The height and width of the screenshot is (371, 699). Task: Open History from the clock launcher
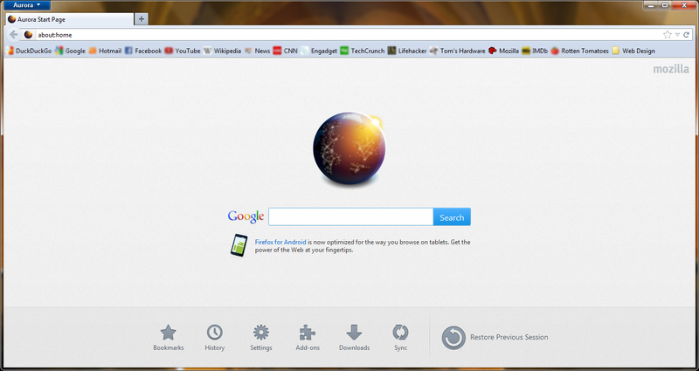[x=214, y=338]
